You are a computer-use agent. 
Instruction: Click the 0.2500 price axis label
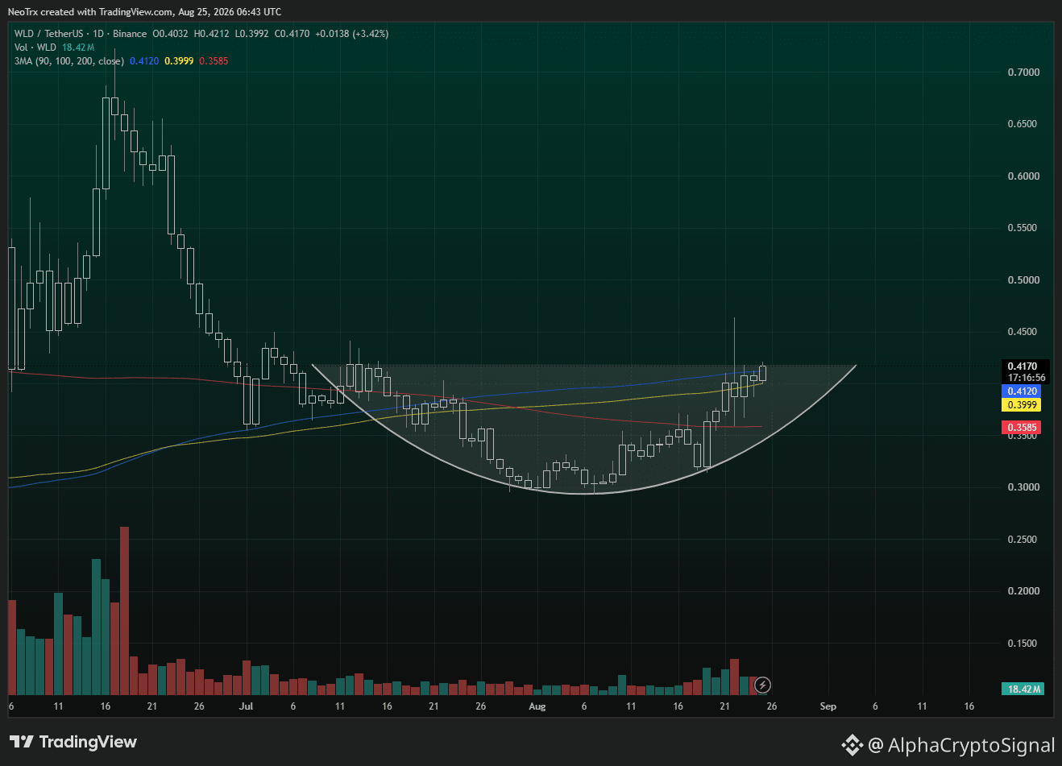click(x=1023, y=540)
